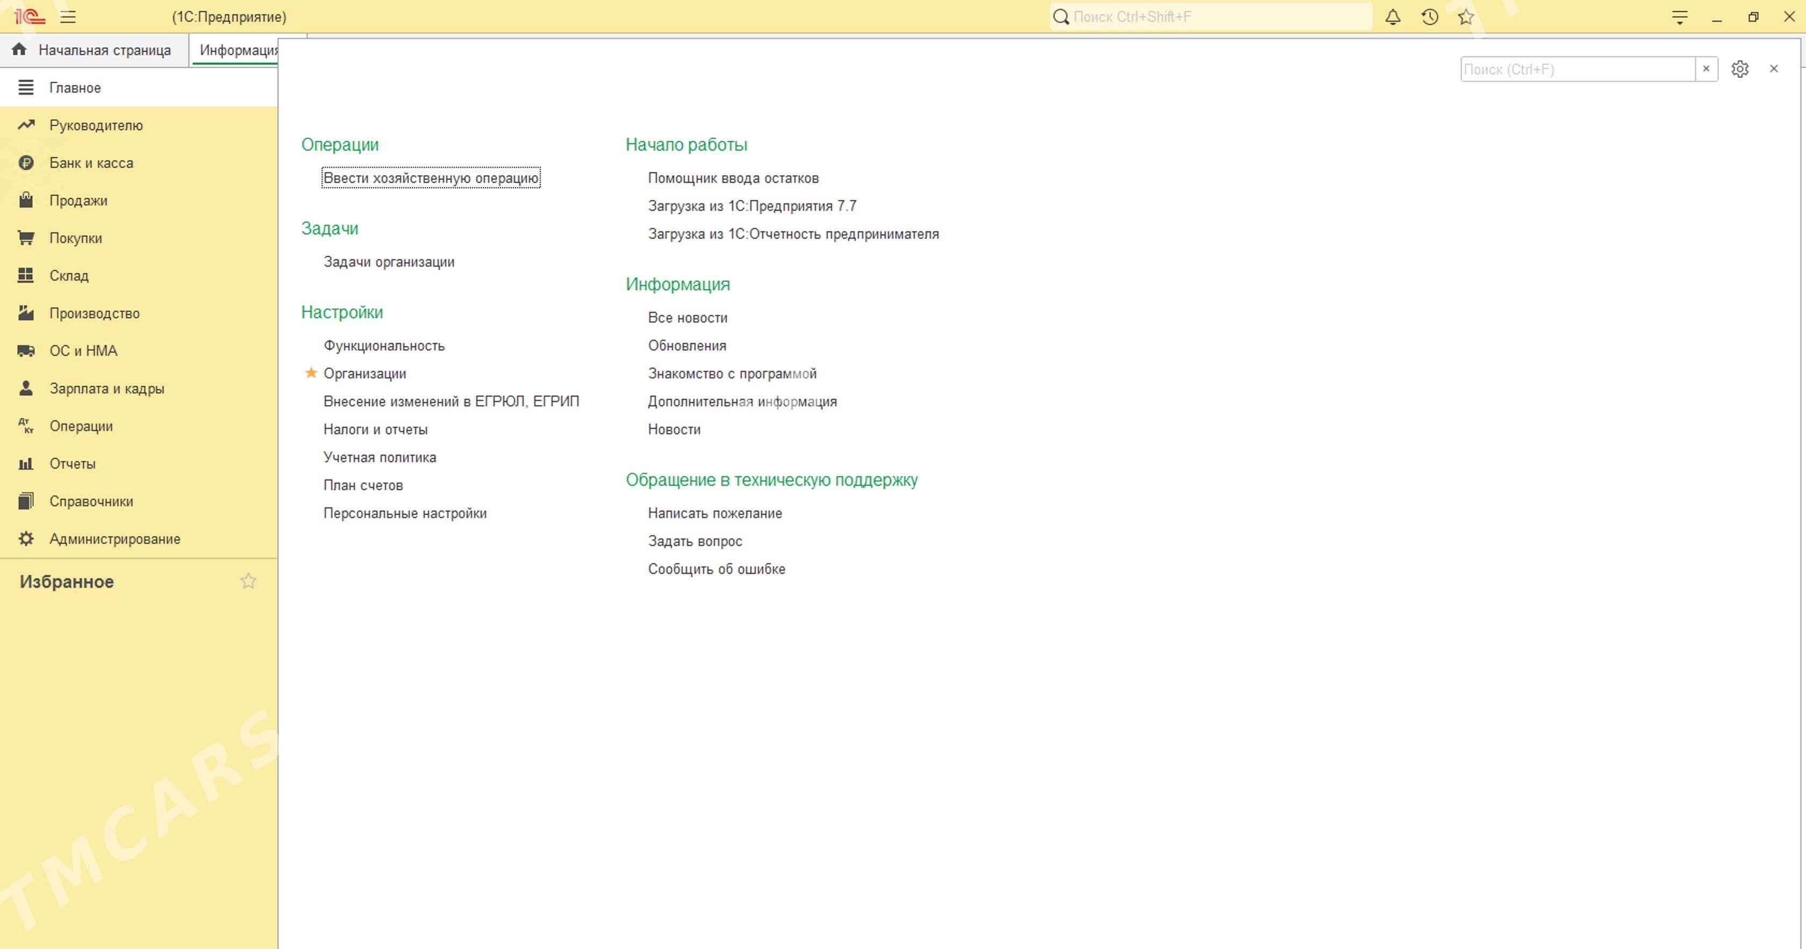Open Знакомство с программой
Image resolution: width=1806 pixels, height=949 pixels.
click(733, 373)
